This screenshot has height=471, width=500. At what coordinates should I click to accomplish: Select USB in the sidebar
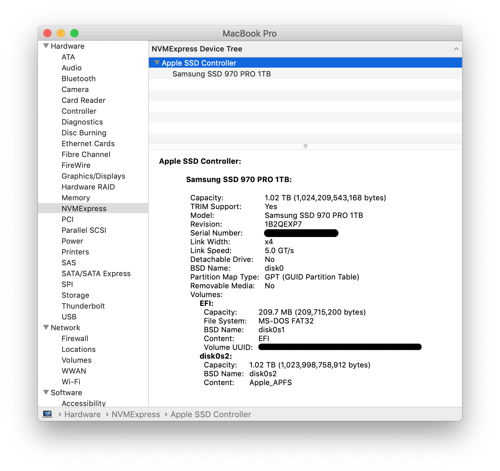pyautogui.click(x=69, y=317)
